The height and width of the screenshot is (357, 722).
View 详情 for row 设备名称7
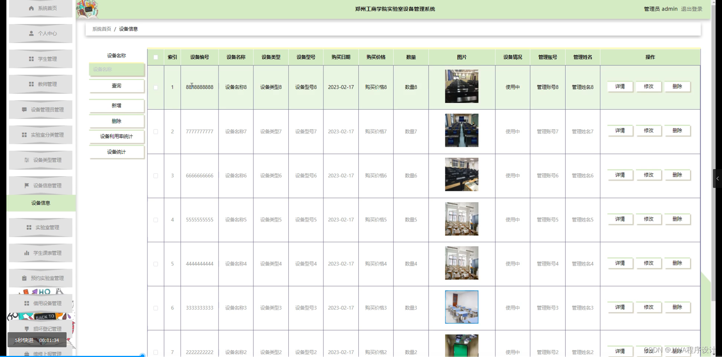tap(620, 131)
